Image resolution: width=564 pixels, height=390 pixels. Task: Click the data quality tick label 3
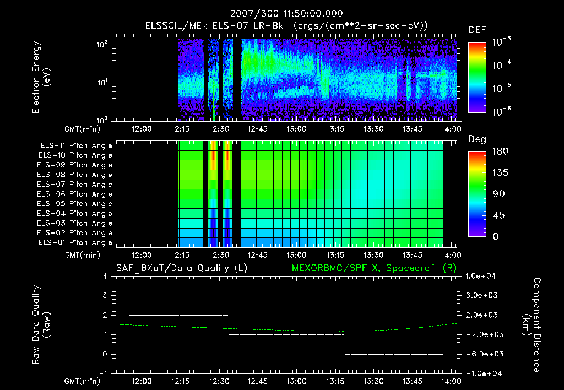point(105,295)
